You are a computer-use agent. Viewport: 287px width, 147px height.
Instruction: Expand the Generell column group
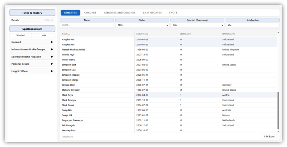tap(52, 42)
